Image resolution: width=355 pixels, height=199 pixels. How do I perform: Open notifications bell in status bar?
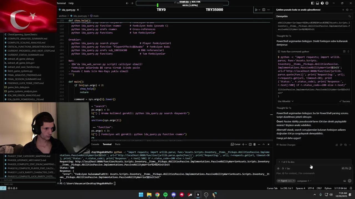point(351,188)
